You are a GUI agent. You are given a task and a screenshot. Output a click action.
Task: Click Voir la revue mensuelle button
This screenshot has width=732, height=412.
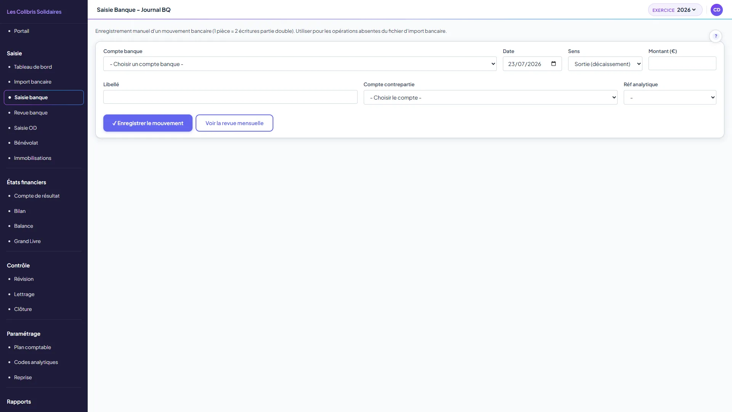tap(234, 123)
